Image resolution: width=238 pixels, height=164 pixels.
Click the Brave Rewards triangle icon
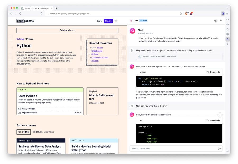(191, 13)
